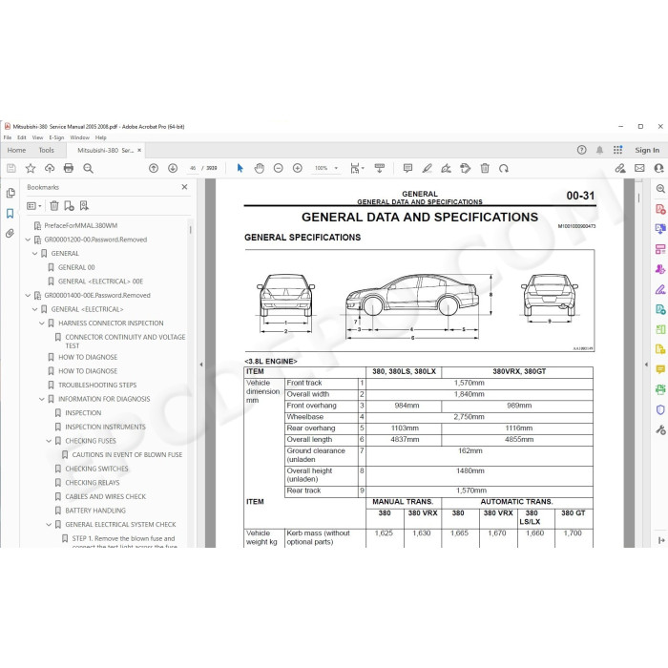Screen dimensions: 668x668
Task: Open the Edit menu
Action: 22,137
